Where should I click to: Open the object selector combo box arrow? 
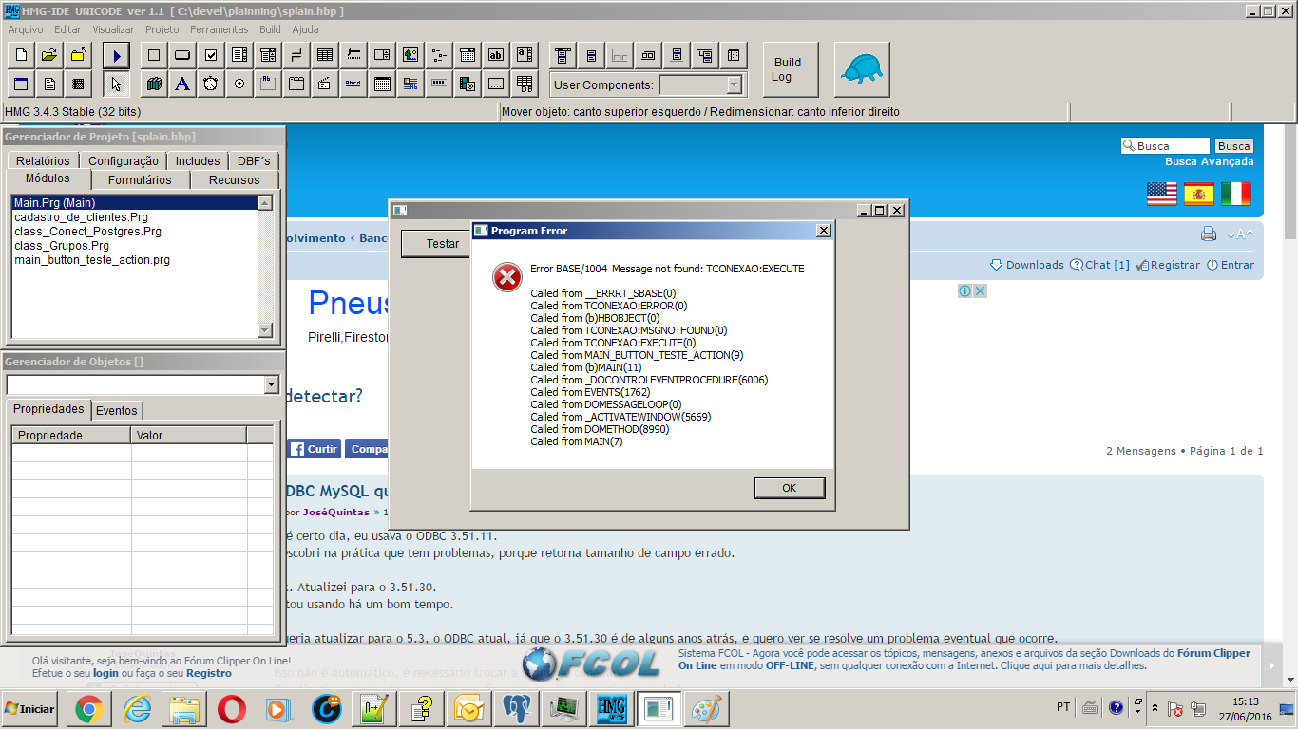[x=271, y=385]
